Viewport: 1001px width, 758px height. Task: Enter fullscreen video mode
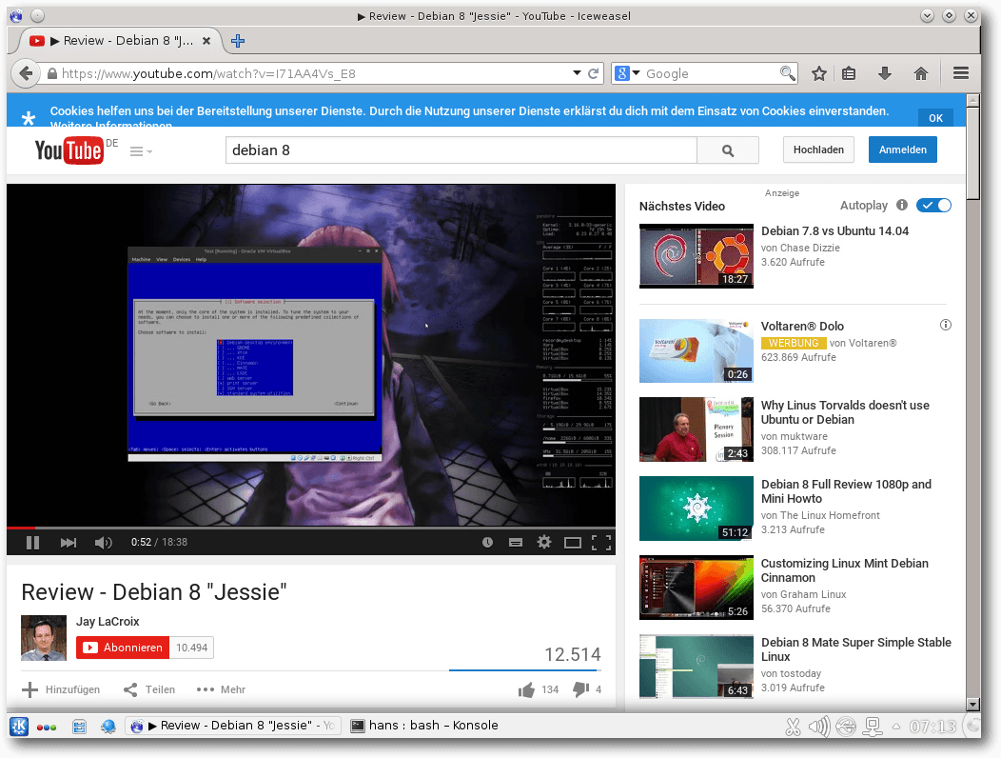pos(601,543)
